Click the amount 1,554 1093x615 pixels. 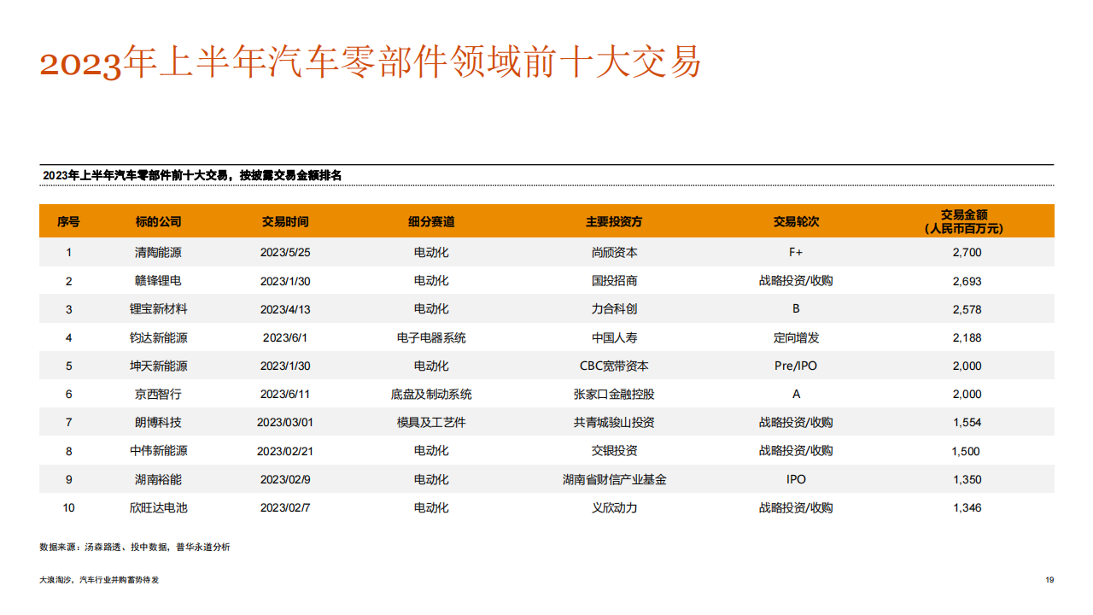click(967, 422)
